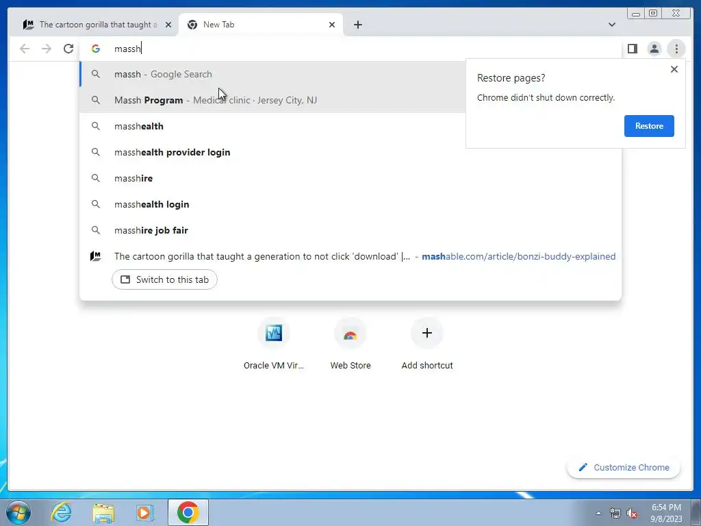This screenshot has width=701, height=526.
Task: Close the cartoon gorilla article tab
Action: click(168, 25)
